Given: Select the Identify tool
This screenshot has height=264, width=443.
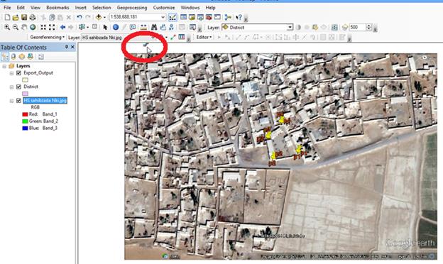Looking at the screenshot, I should tap(116, 28).
